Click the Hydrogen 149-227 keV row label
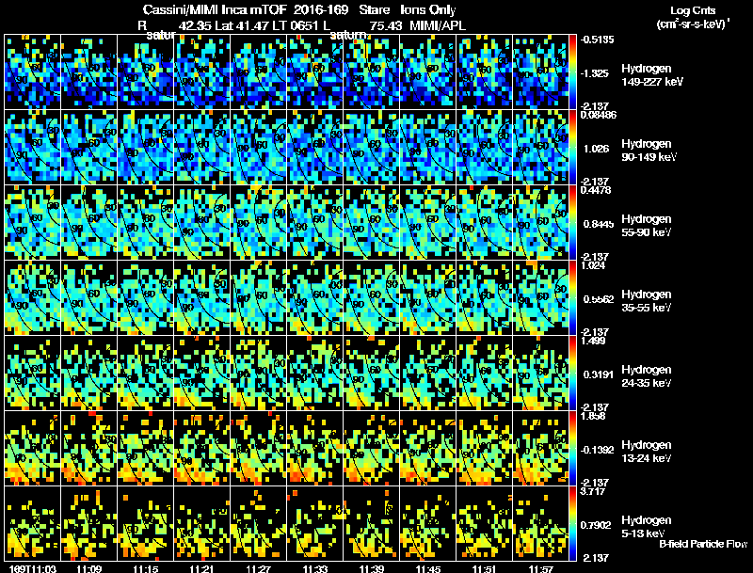 point(652,75)
